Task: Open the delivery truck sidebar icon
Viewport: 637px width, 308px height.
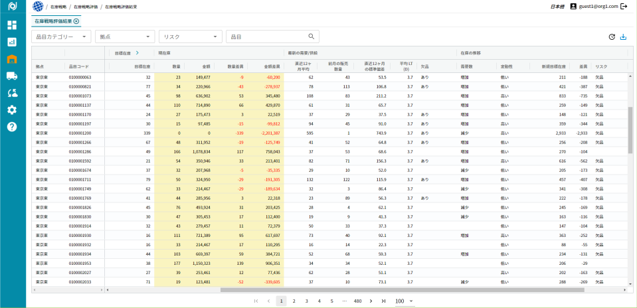Action: (x=12, y=76)
